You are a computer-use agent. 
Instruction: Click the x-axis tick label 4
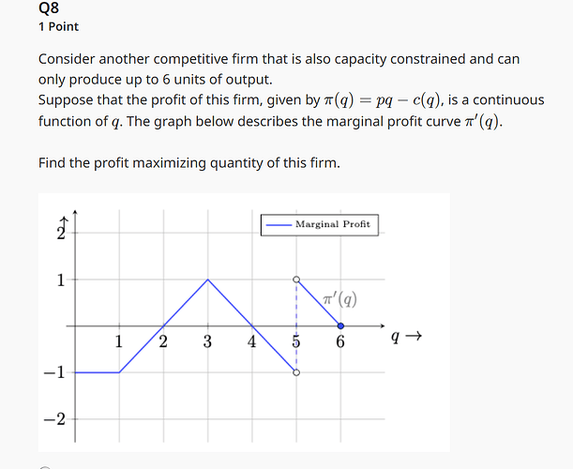click(251, 341)
